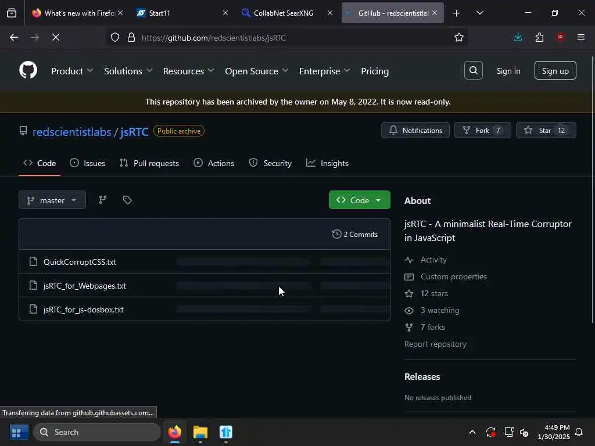Click the muted volume tray icon
This screenshot has width=595, height=446.
525,432
